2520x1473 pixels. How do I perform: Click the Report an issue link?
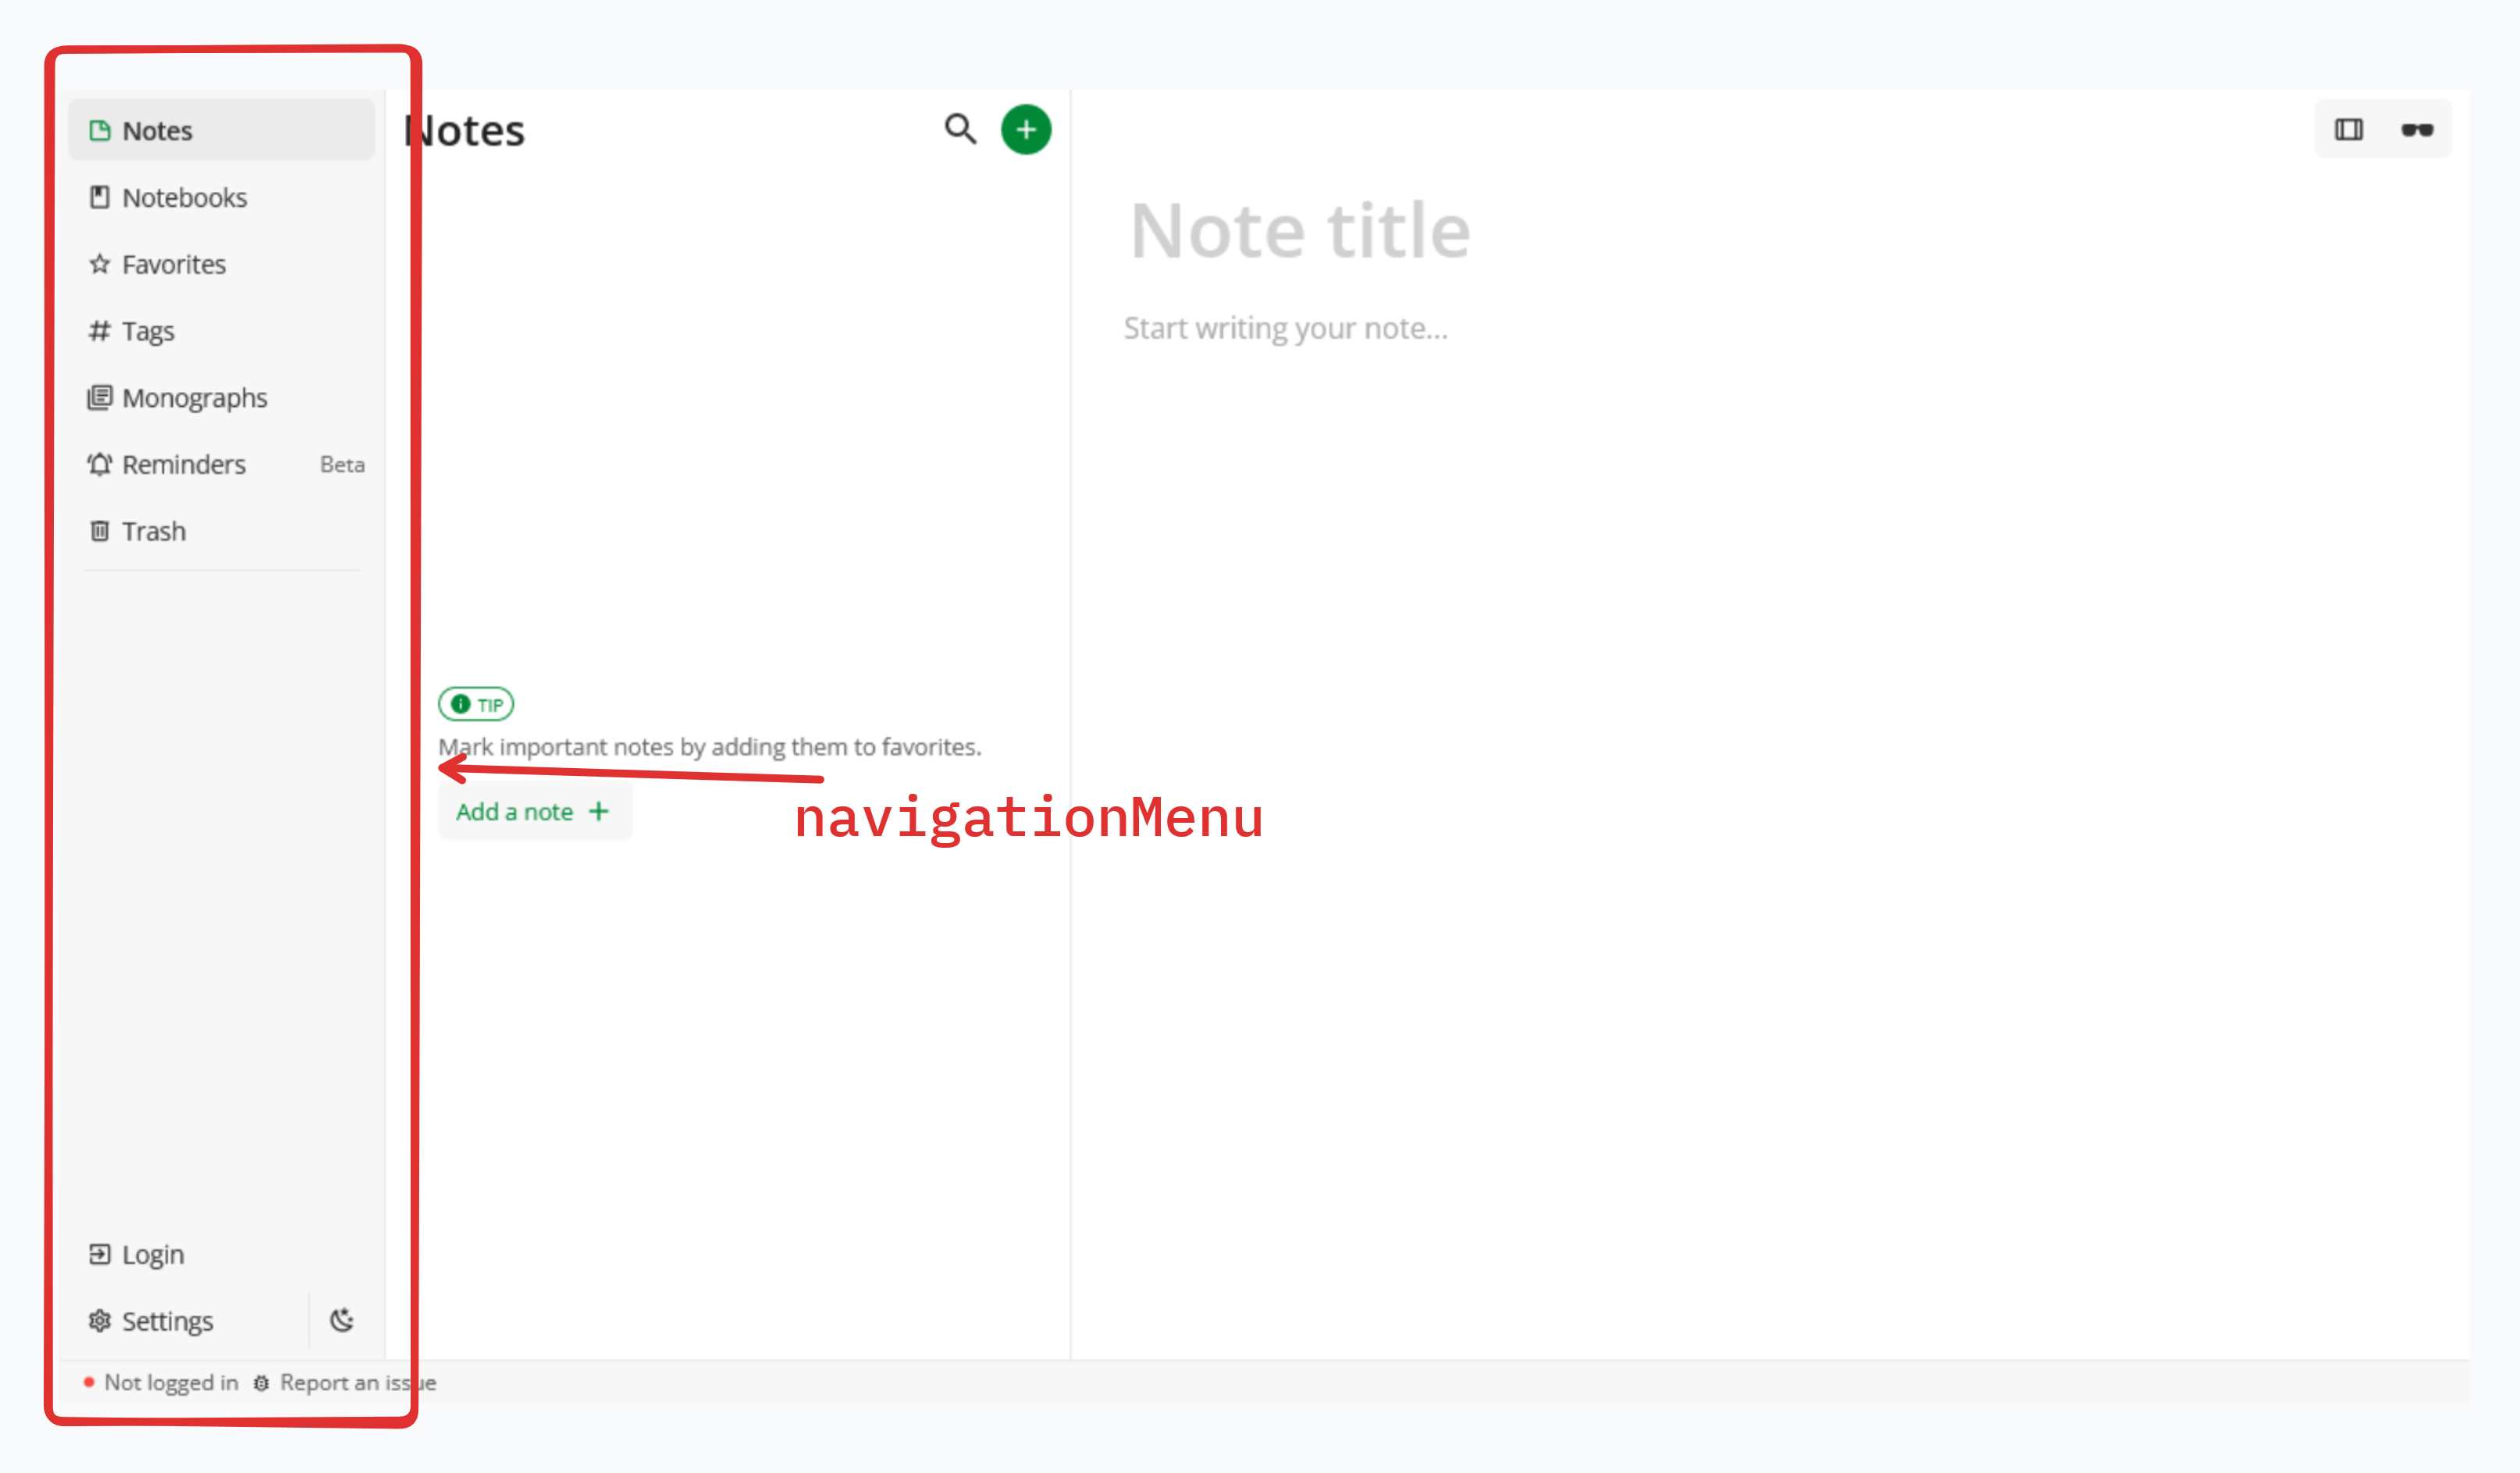(x=357, y=1382)
